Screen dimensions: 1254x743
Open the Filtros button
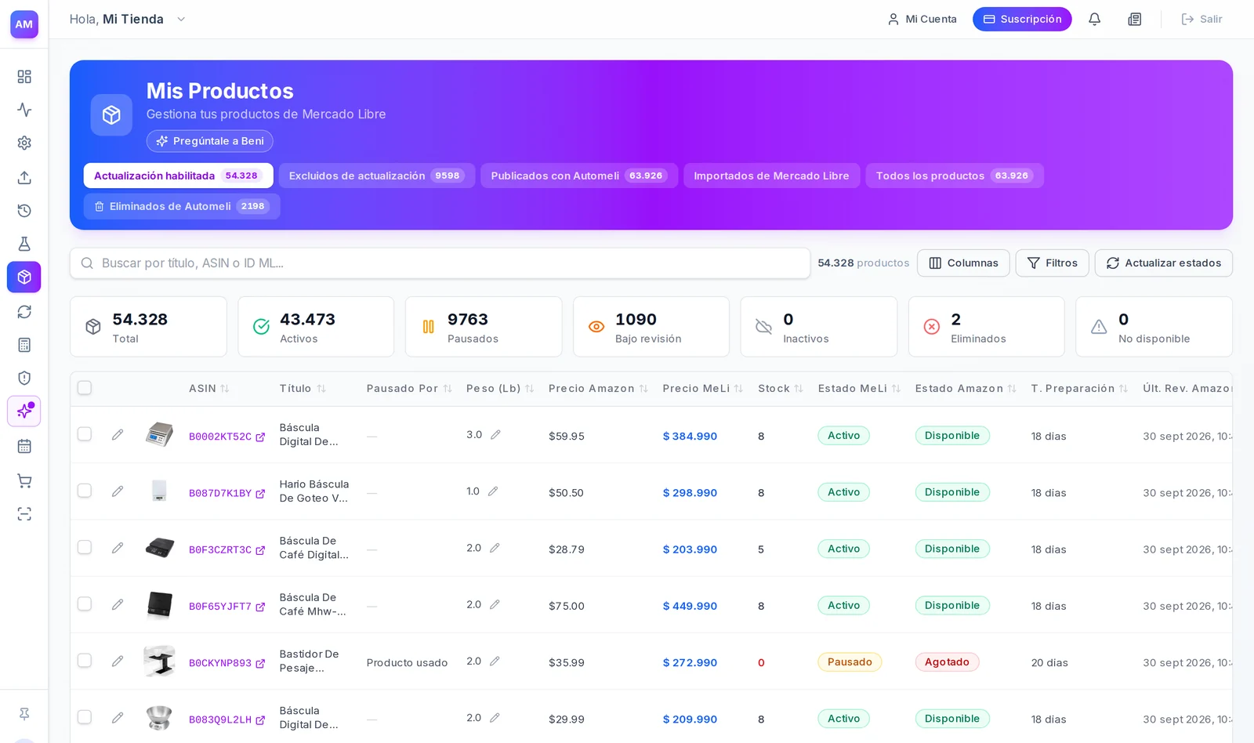(x=1052, y=263)
